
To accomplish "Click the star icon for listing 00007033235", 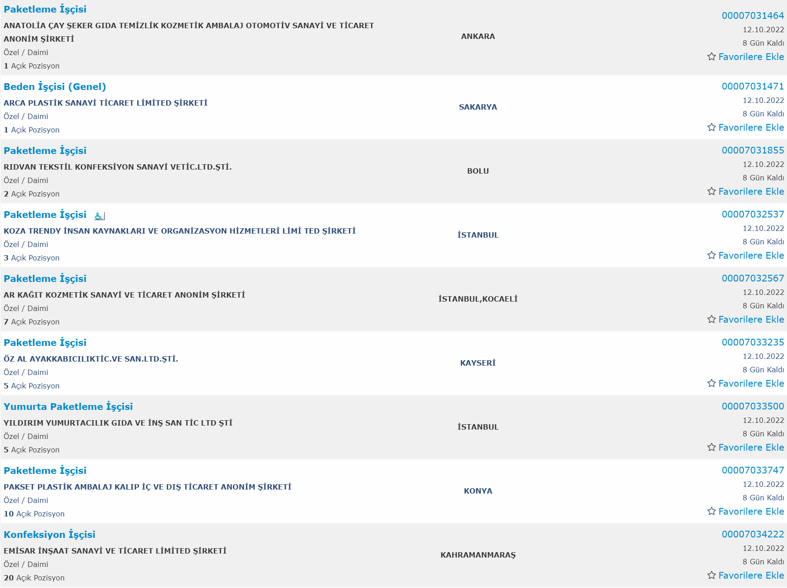I will [x=711, y=383].
